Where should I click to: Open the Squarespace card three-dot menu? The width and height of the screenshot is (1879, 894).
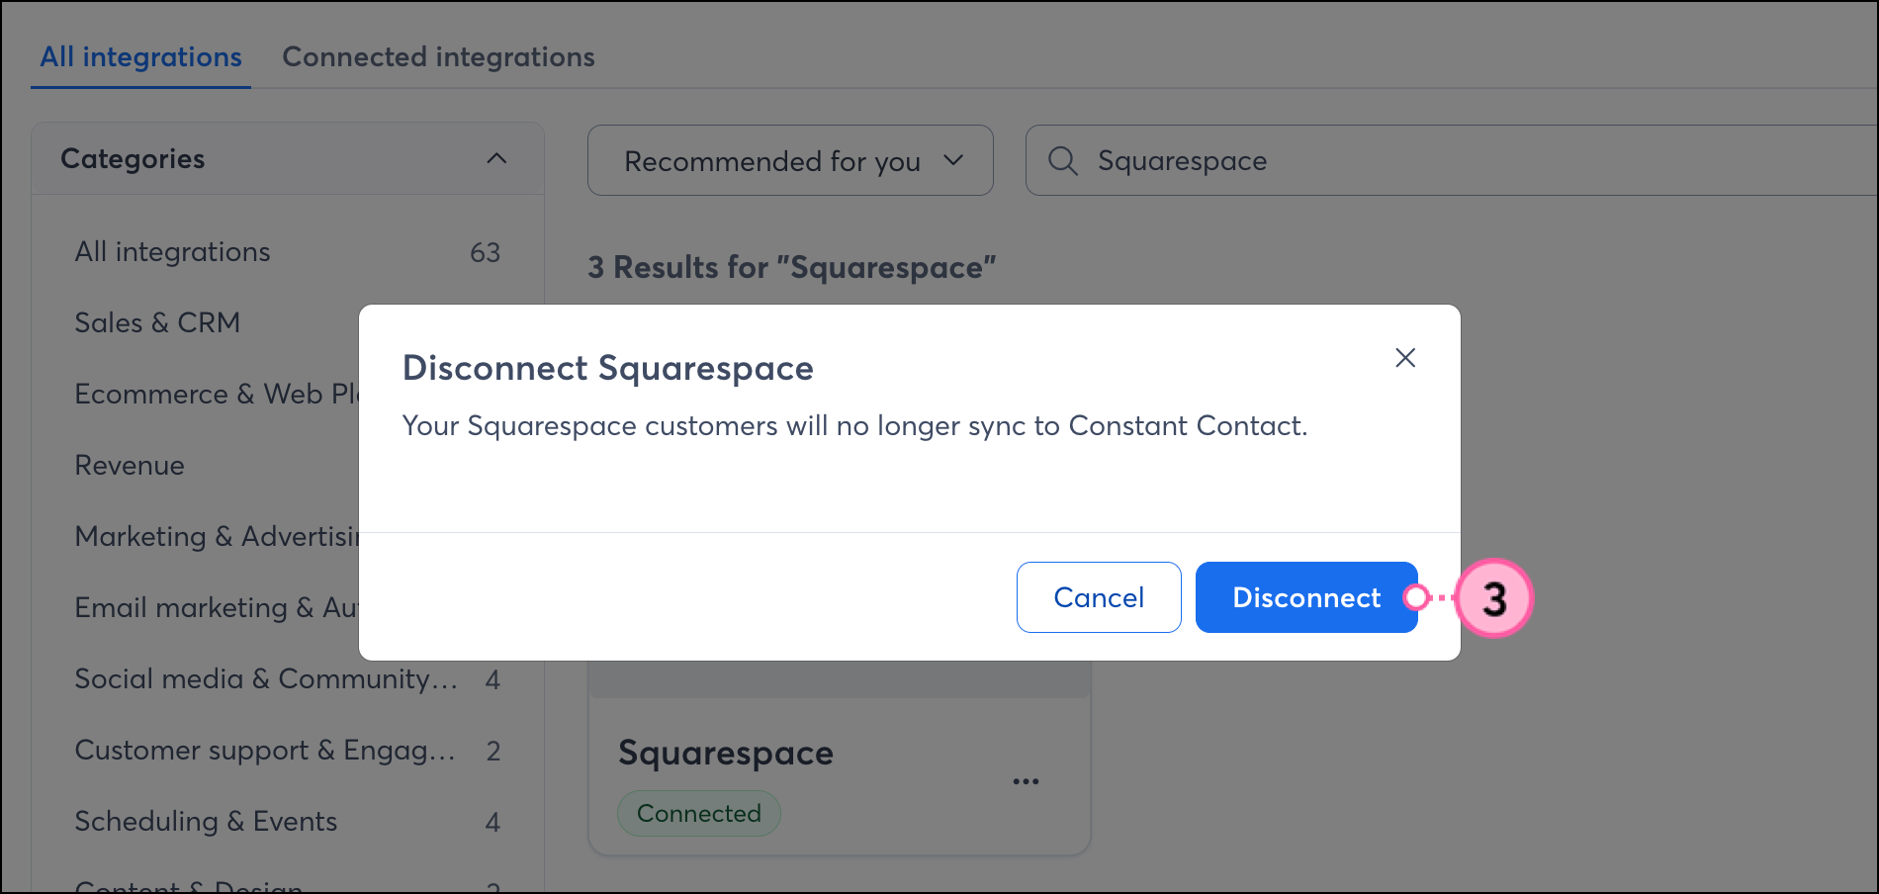tap(1026, 781)
